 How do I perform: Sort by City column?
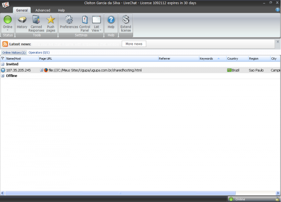pyautogui.click(x=275, y=58)
